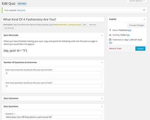Edit the Public visibility setting
Image resolution: width=150 pixels, height=120 pixels.
click(128, 35)
